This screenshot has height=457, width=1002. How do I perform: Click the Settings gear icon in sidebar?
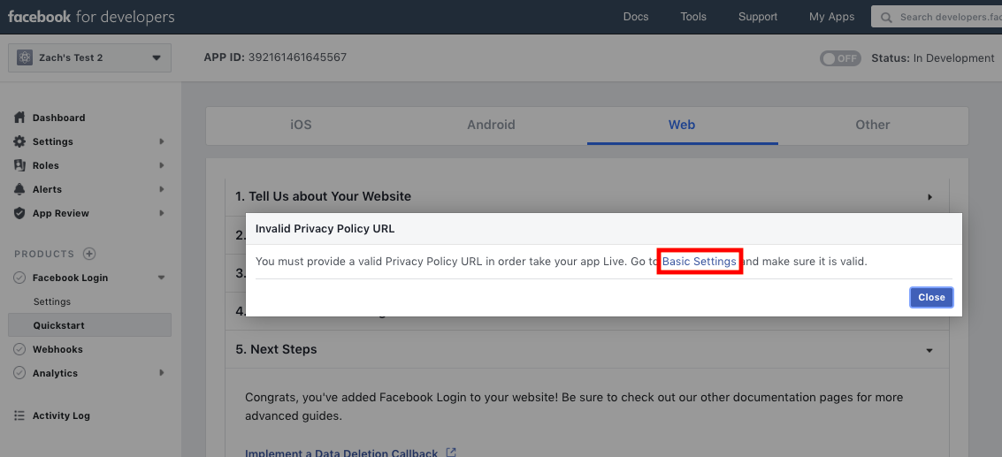pyautogui.click(x=19, y=141)
